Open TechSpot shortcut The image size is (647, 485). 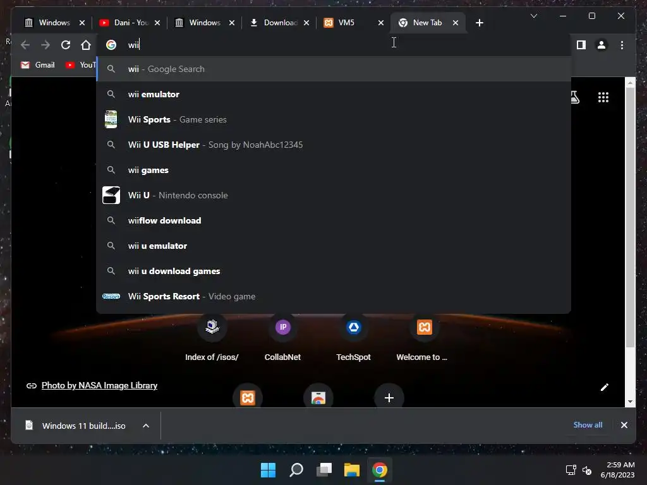coord(354,338)
